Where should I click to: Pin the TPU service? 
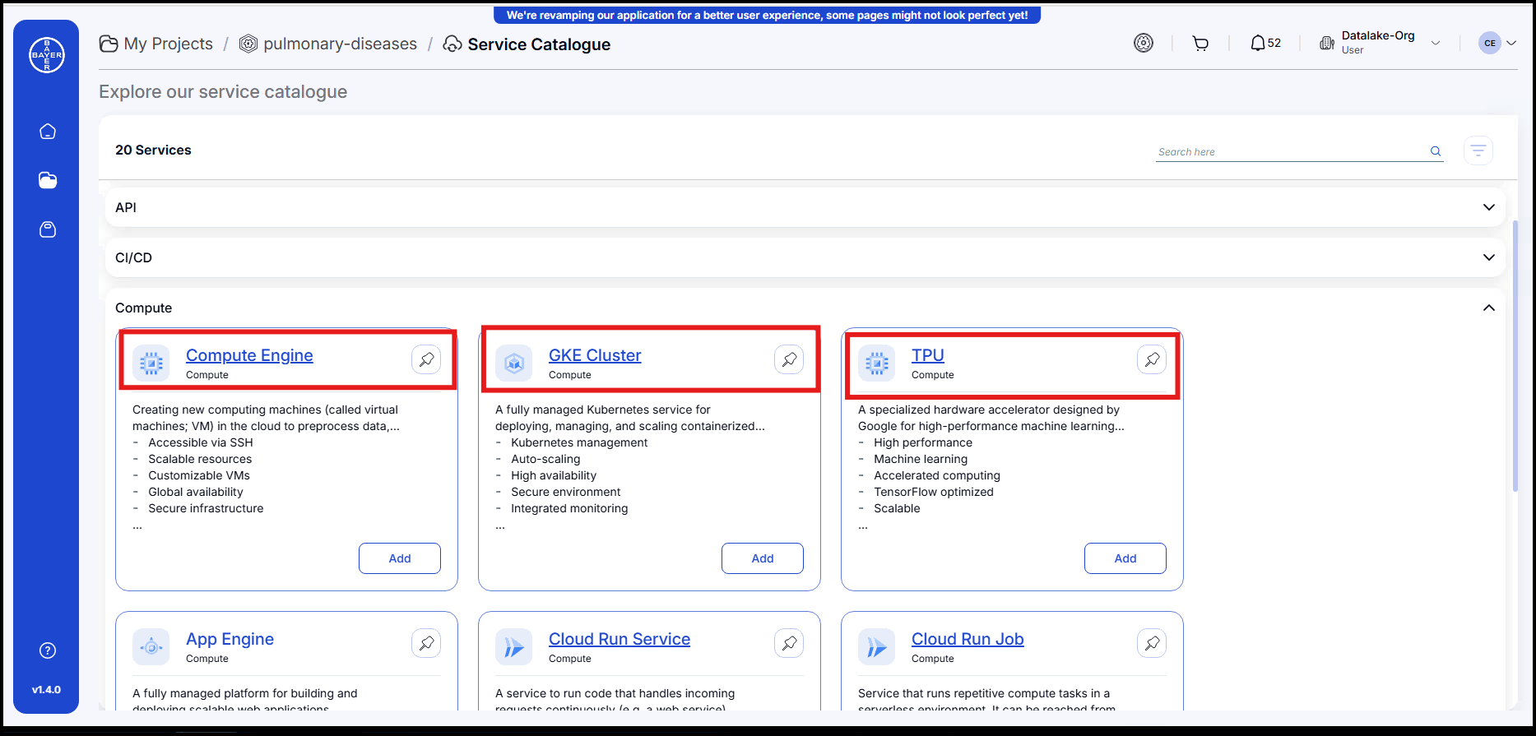1152,359
